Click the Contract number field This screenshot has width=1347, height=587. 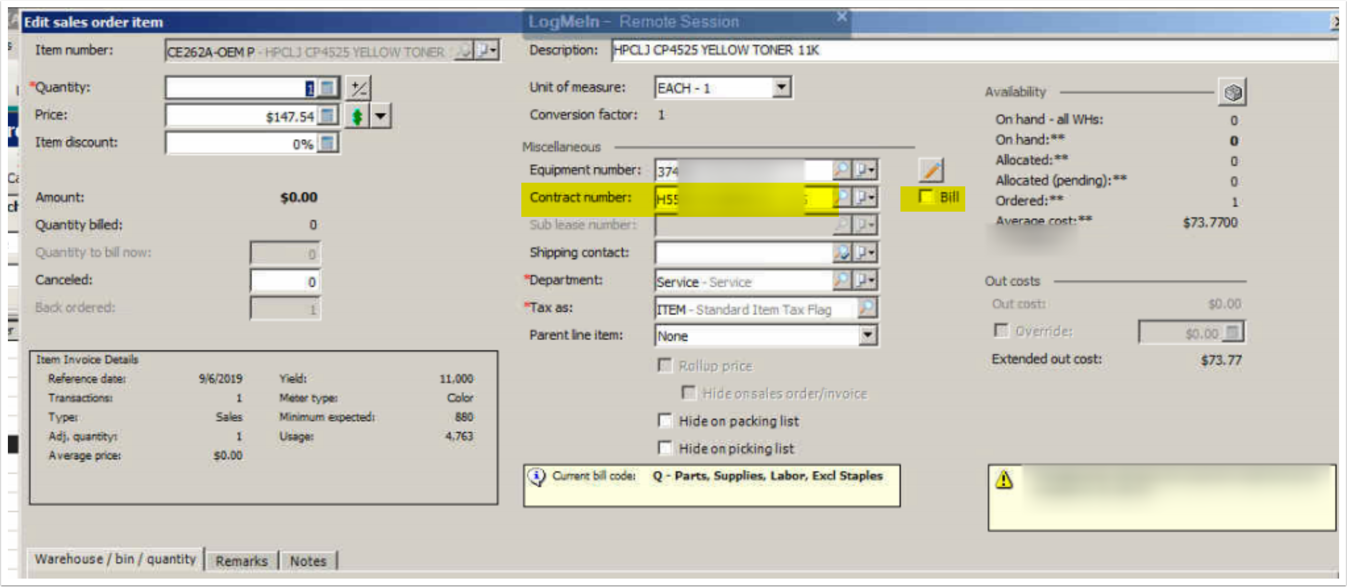click(x=744, y=198)
